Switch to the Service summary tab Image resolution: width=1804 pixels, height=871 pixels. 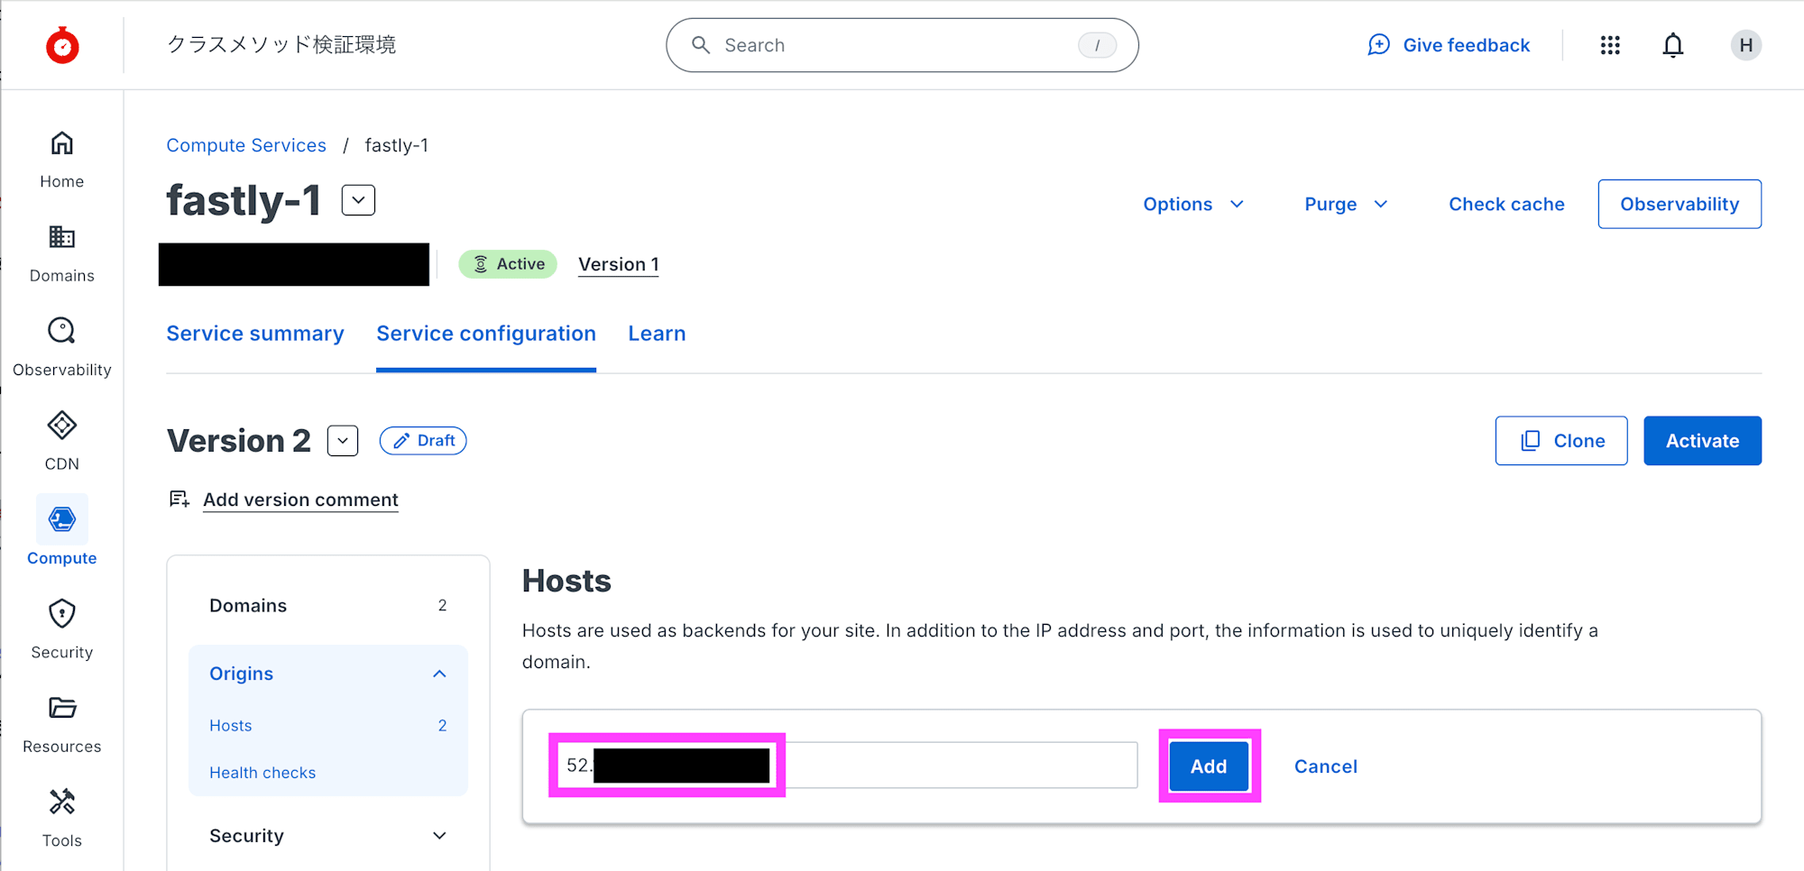click(x=255, y=334)
